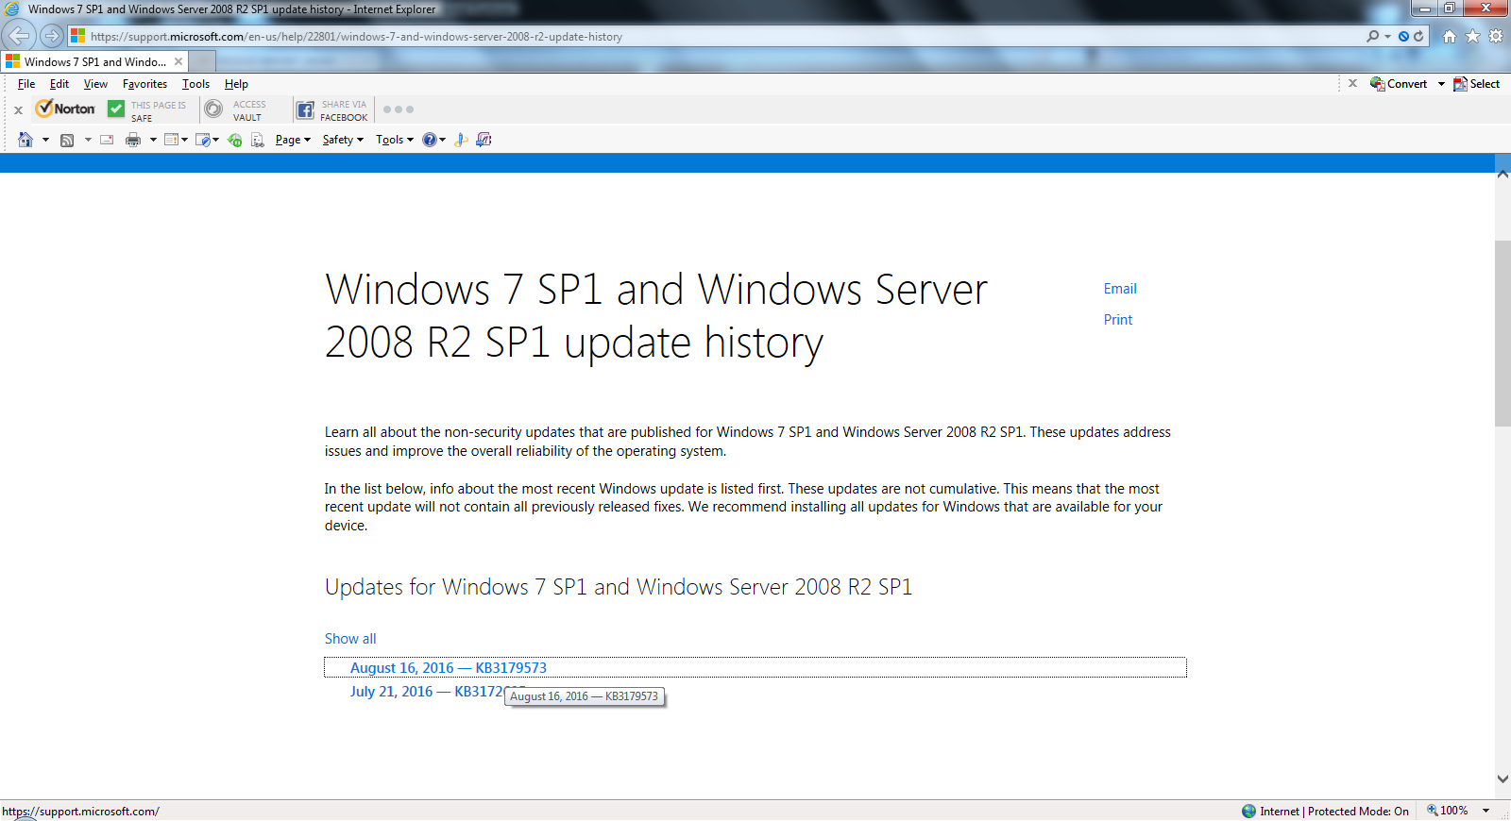
Task: Click the Norton logo
Action: pyautogui.click(x=65, y=109)
